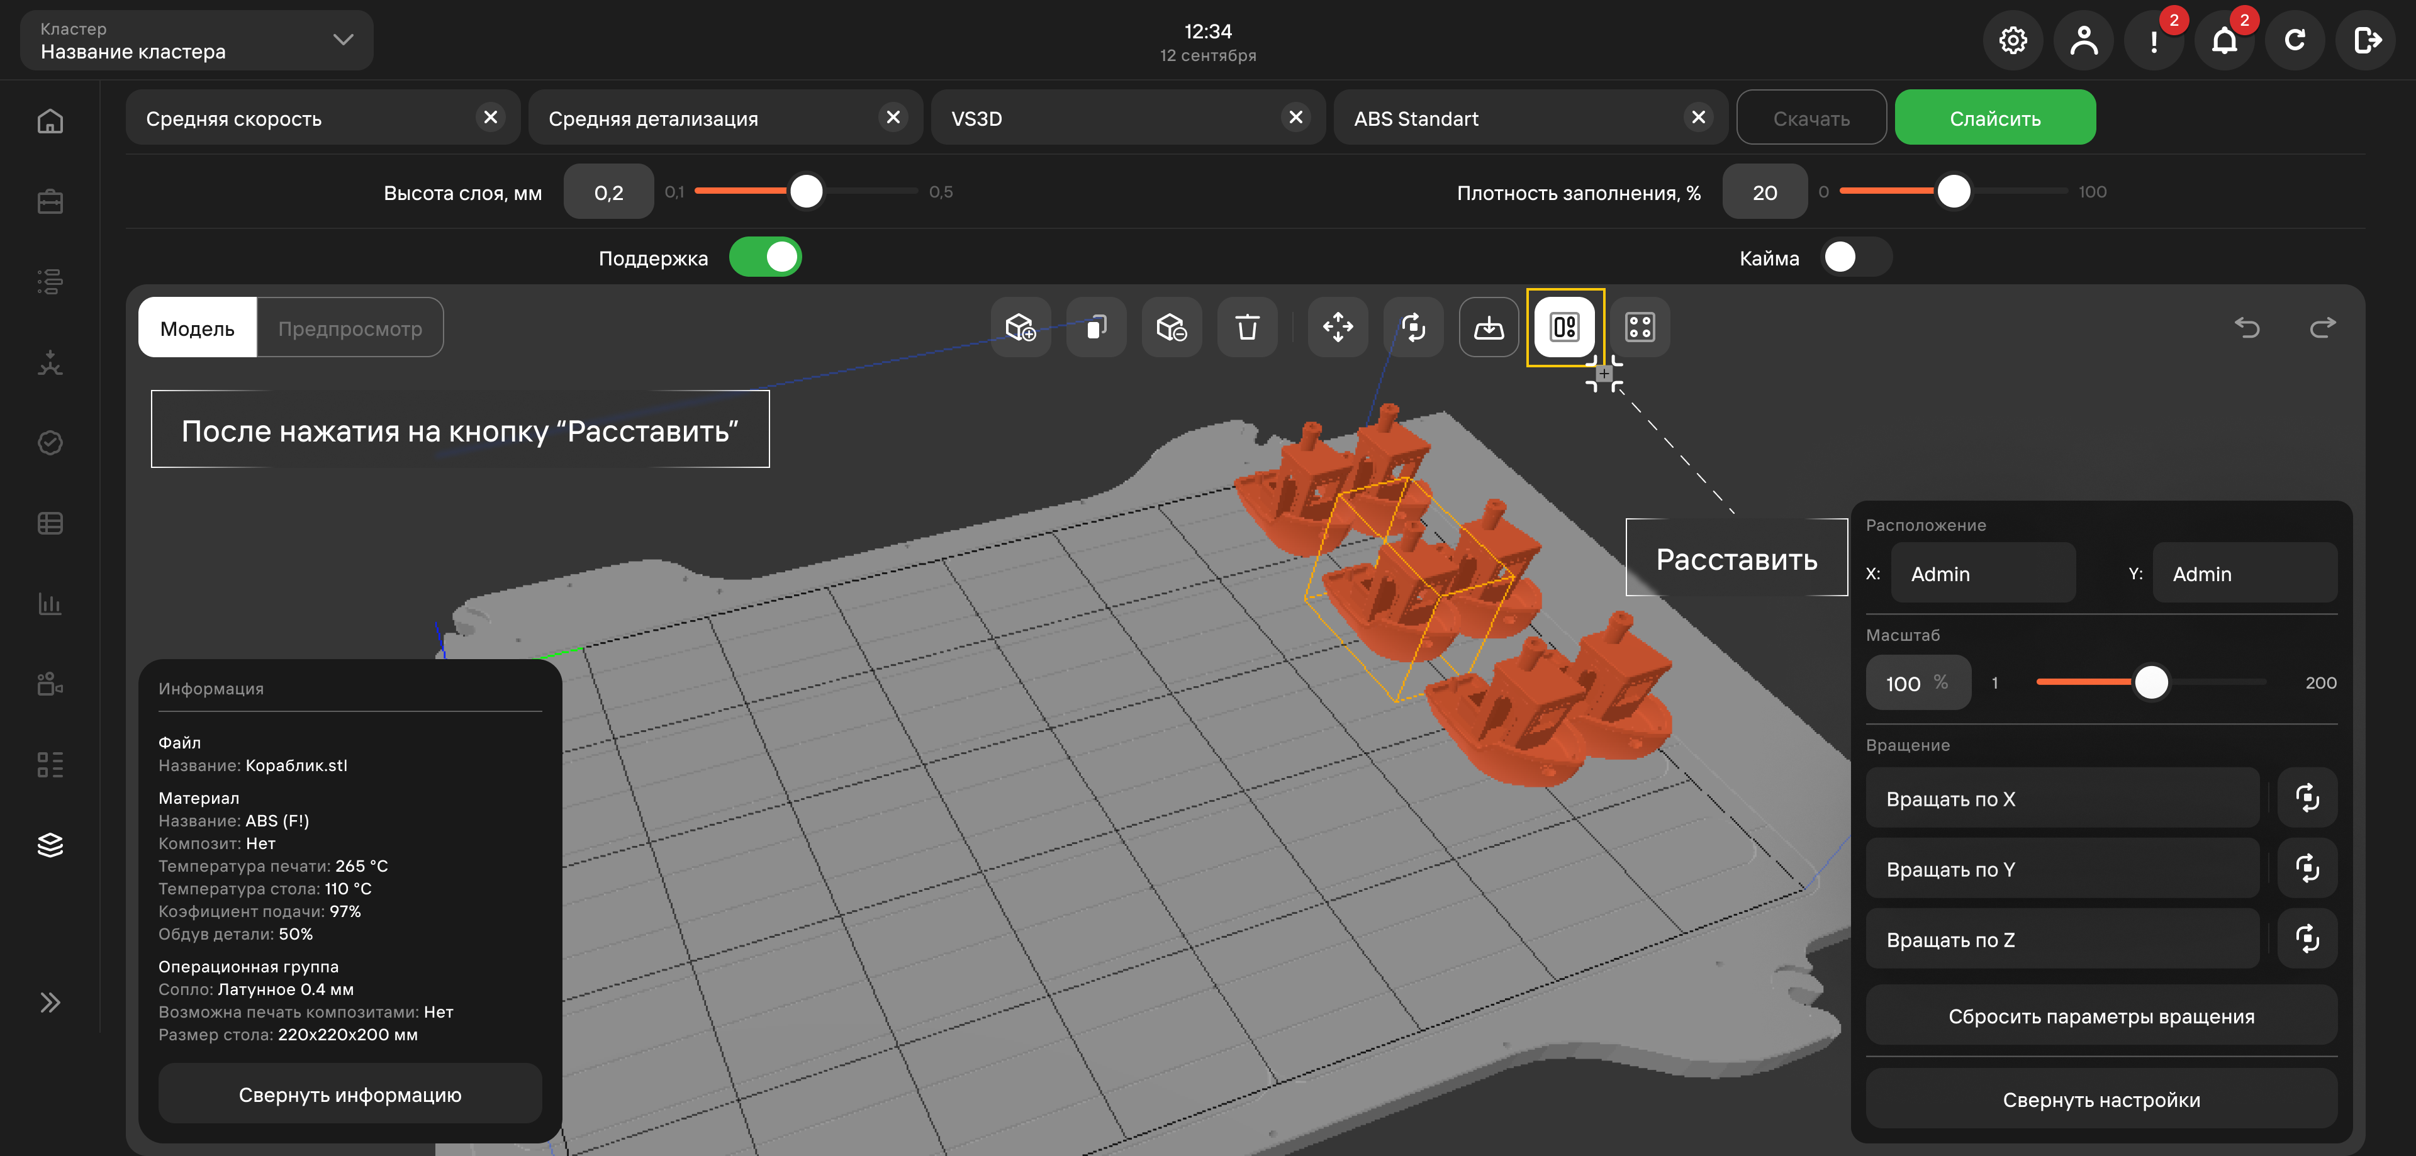Click the add model cube icon
Image resolution: width=2416 pixels, height=1156 pixels.
point(1021,327)
